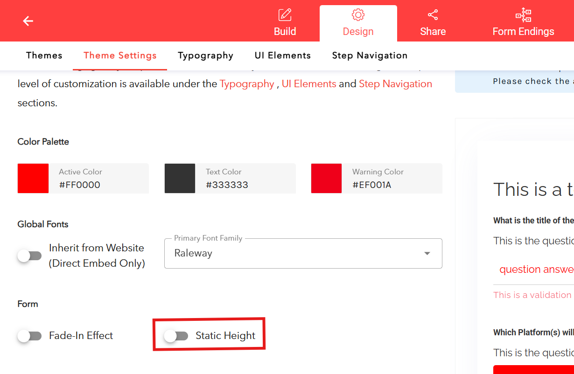Select the Step Navigation tab
Screen dimensions: 574x374
coord(370,55)
